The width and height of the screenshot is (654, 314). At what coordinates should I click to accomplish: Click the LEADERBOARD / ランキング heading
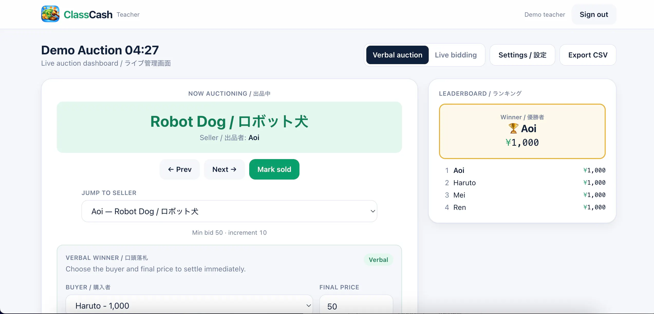pyautogui.click(x=480, y=94)
